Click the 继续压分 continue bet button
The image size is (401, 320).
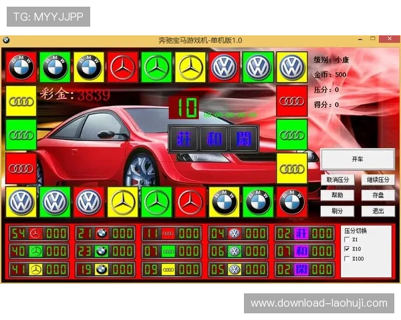378,180
